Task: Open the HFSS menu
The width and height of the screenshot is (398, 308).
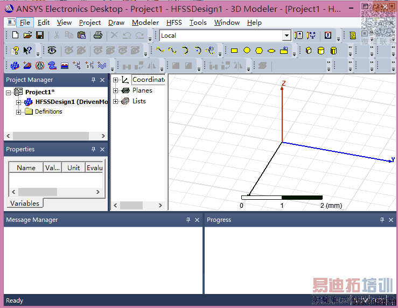Action: pyautogui.click(x=174, y=23)
